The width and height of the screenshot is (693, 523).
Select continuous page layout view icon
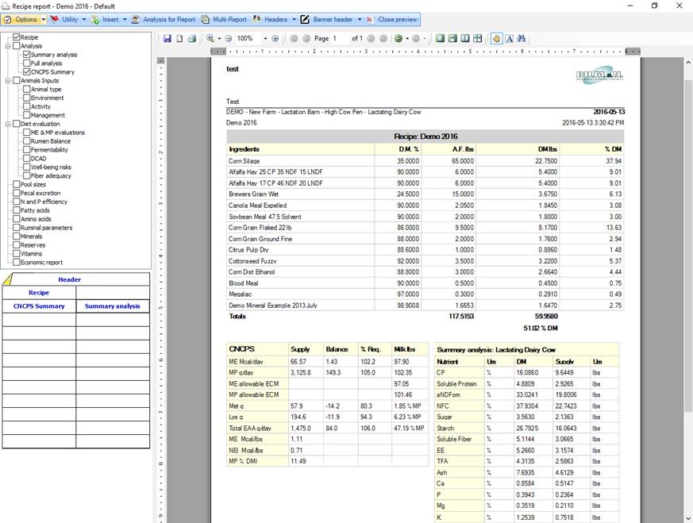(452, 38)
